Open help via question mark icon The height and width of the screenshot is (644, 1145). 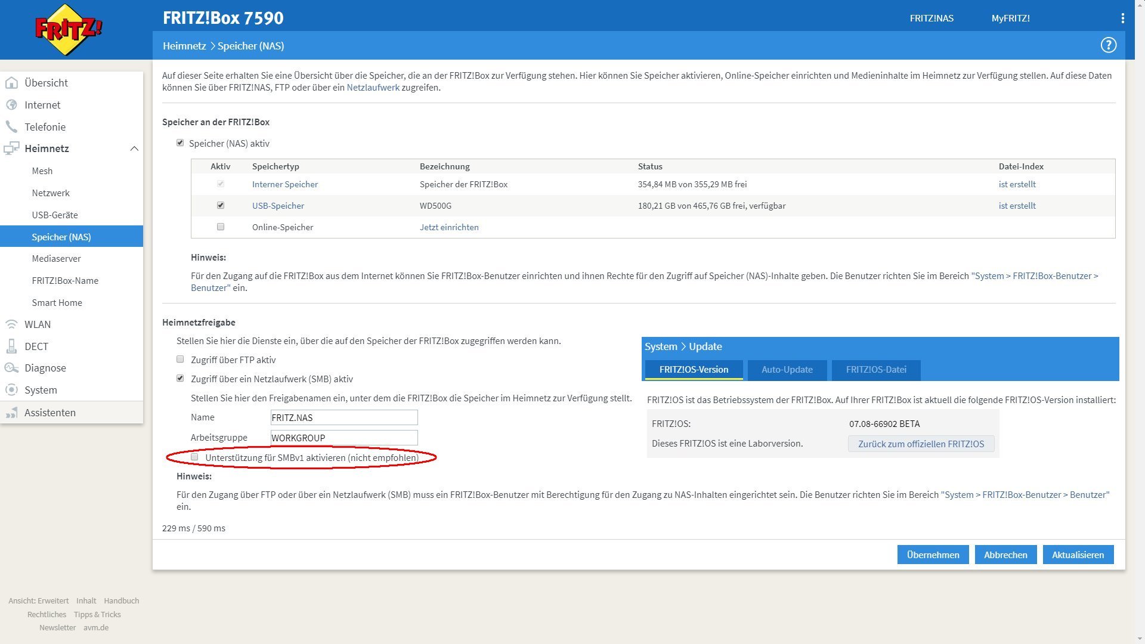click(1108, 45)
